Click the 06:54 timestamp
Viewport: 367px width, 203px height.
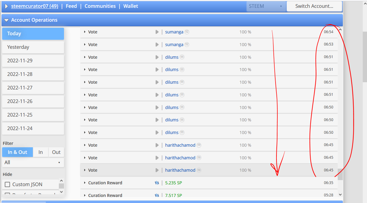click(x=329, y=32)
